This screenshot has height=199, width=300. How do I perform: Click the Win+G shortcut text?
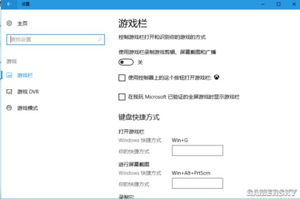(180, 140)
